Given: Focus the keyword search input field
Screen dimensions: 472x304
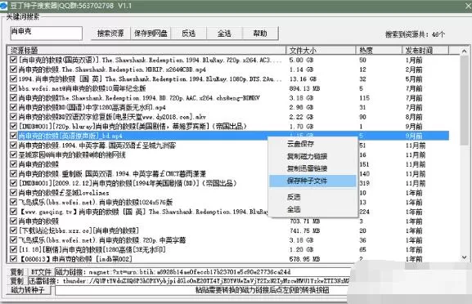Looking at the screenshot, I should click(x=46, y=33).
